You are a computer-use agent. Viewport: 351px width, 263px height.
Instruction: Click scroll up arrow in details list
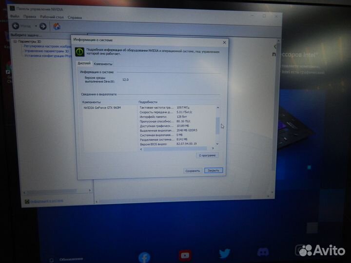[217, 108]
